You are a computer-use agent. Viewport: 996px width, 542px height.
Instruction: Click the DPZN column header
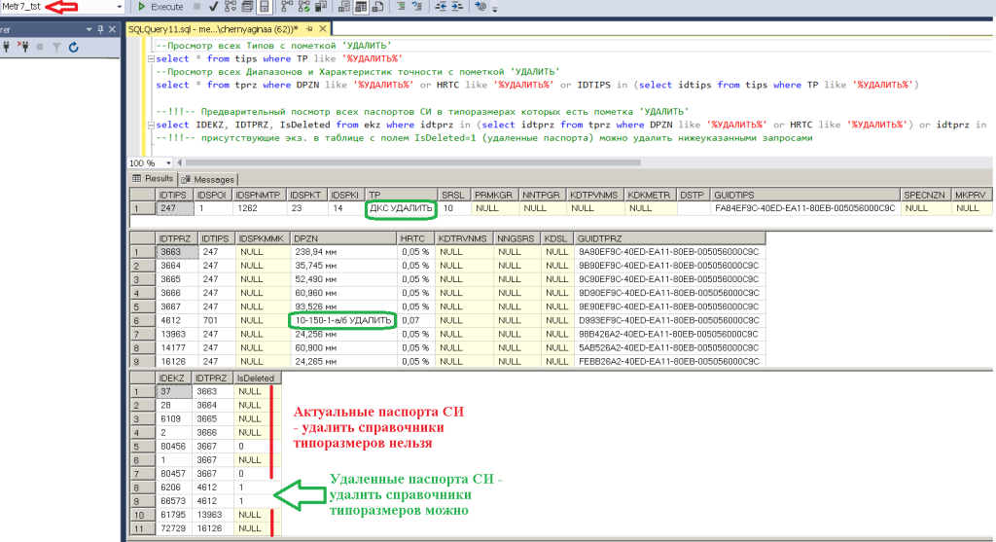click(x=343, y=239)
